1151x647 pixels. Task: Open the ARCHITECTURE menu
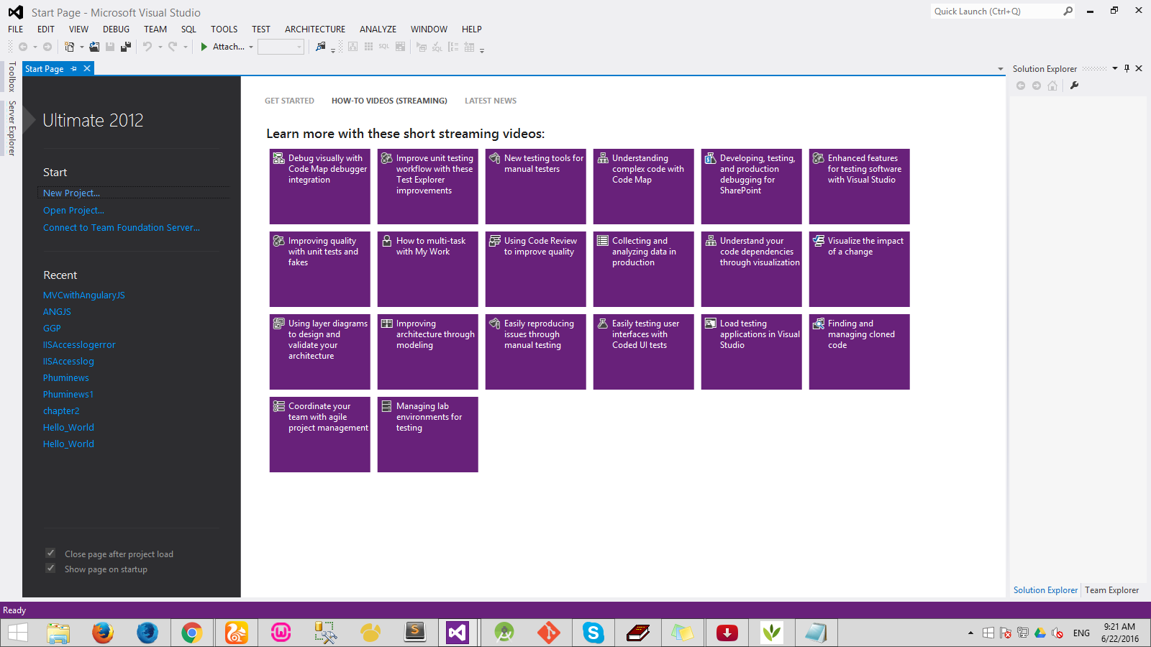click(314, 29)
